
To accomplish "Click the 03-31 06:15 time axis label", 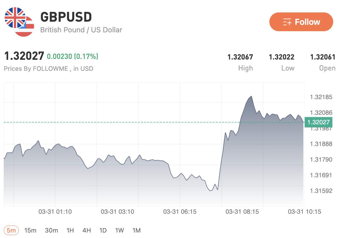I will click(x=180, y=212).
